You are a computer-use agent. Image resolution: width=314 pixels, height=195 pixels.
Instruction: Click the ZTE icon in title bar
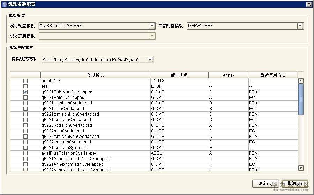(x=5, y=4)
